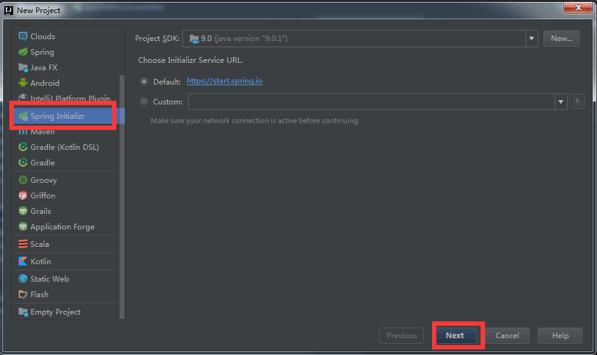Open the https://start.spring.io link
Screen dimensions: 597x355
coord(225,81)
